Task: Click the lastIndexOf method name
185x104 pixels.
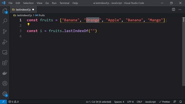Action: [76, 31]
